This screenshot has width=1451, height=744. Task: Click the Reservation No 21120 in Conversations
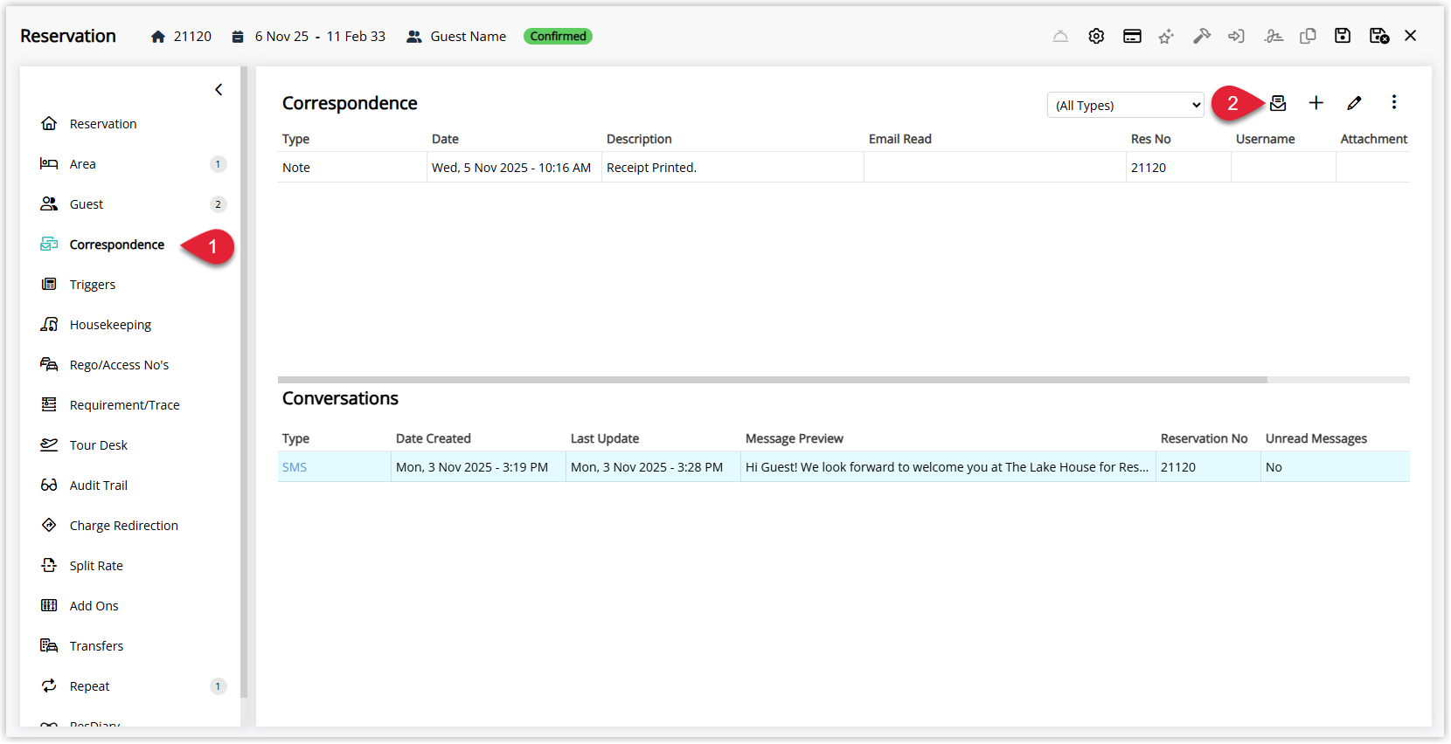click(x=1178, y=467)
